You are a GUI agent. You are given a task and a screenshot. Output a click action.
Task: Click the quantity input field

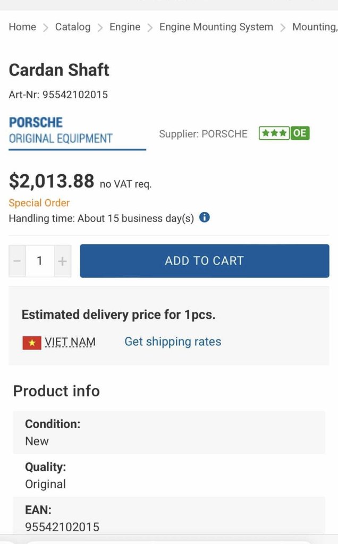click(39, 261)
